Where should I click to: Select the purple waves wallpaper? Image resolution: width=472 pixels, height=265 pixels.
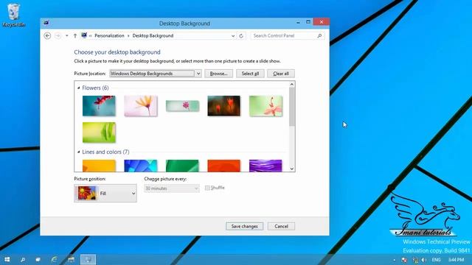point(265,166)
